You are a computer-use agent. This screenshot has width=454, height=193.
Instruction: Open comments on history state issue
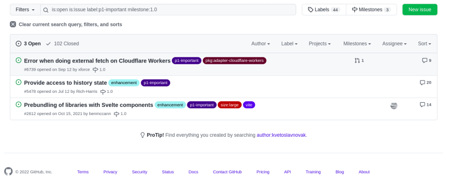426,83
